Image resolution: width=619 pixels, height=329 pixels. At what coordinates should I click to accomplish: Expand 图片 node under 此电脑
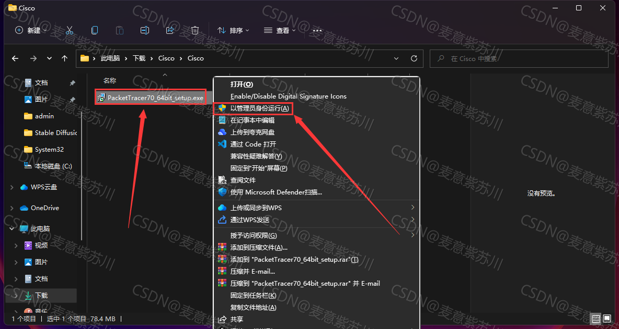[16, 262]
